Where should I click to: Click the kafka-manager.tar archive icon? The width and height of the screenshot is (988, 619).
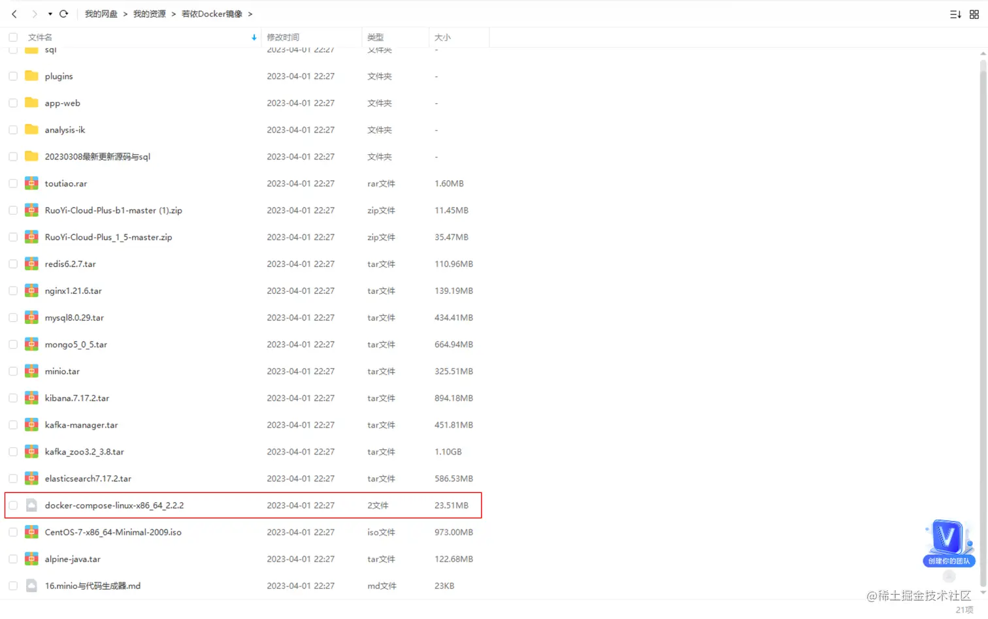[31, 424]
